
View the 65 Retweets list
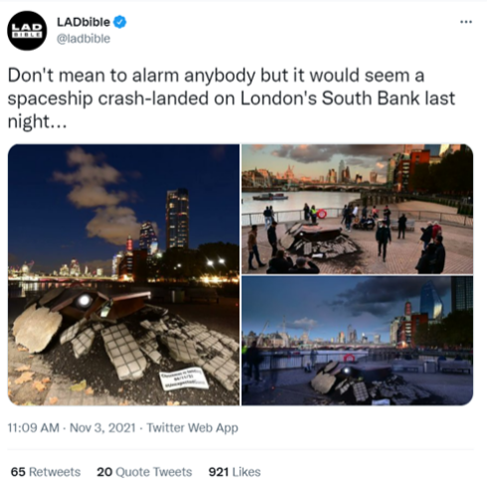[46, 472]
